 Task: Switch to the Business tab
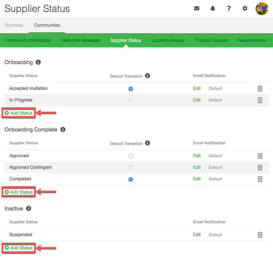14,25
